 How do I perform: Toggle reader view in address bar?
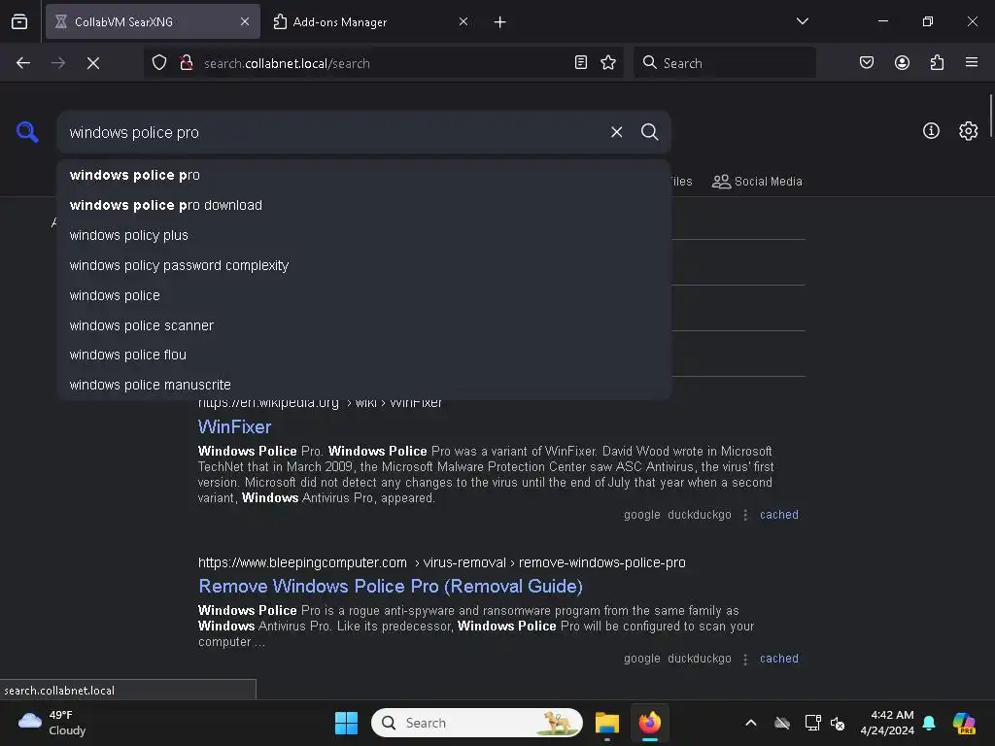coord(581,62)
